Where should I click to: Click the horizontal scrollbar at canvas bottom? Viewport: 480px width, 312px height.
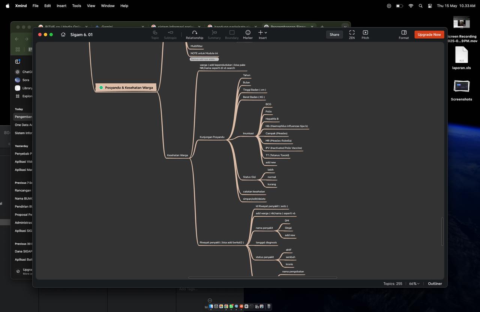coord(262,278)
